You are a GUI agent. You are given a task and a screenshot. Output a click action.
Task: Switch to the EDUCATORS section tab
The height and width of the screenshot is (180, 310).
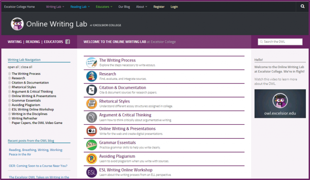pos(53,42)
